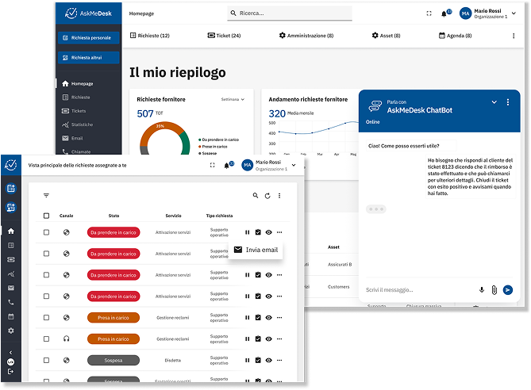Open the table's vertical three-dot menu

pos(279,196)
